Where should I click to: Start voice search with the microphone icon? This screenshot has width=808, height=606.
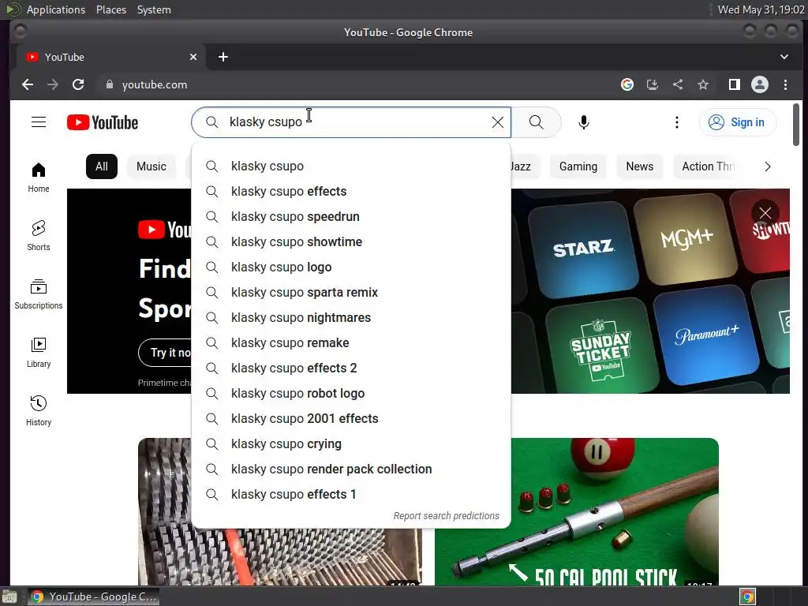(x=584, y=122)
